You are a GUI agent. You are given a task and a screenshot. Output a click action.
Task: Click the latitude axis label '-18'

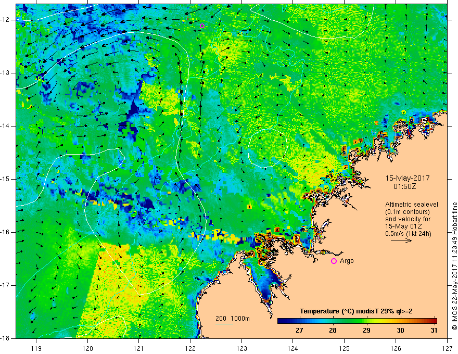(5, 338)
